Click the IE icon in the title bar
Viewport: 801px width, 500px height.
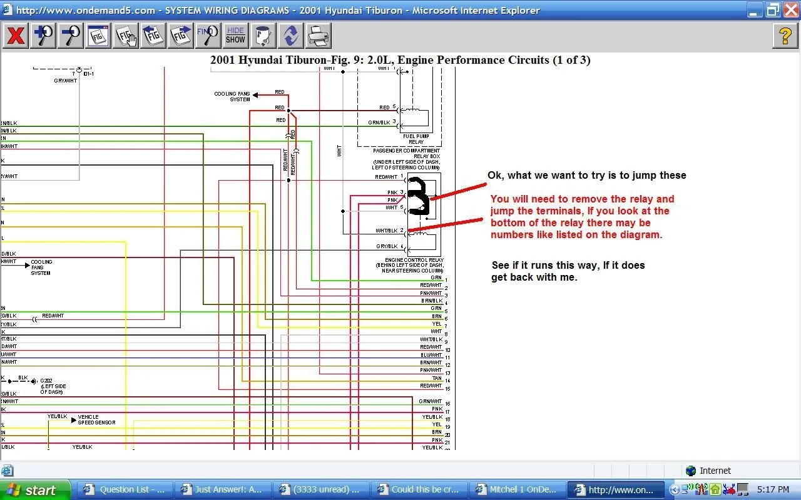(8, 10)
